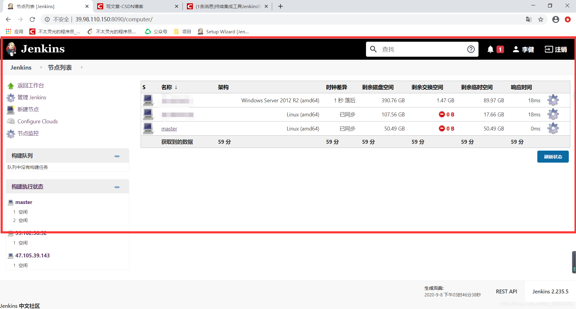Open the notifications bell icon

[x=490, y=49]
